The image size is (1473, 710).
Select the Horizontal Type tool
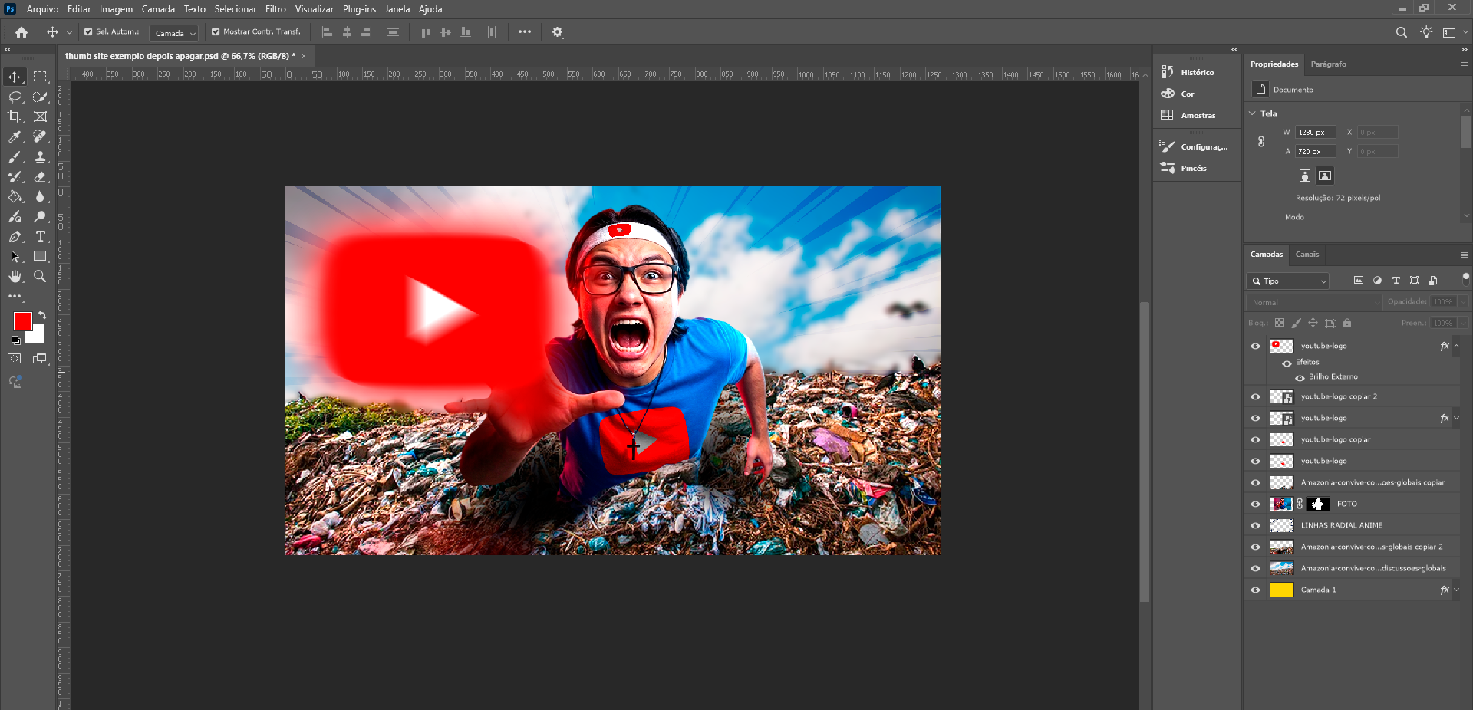tap(40, 236)
